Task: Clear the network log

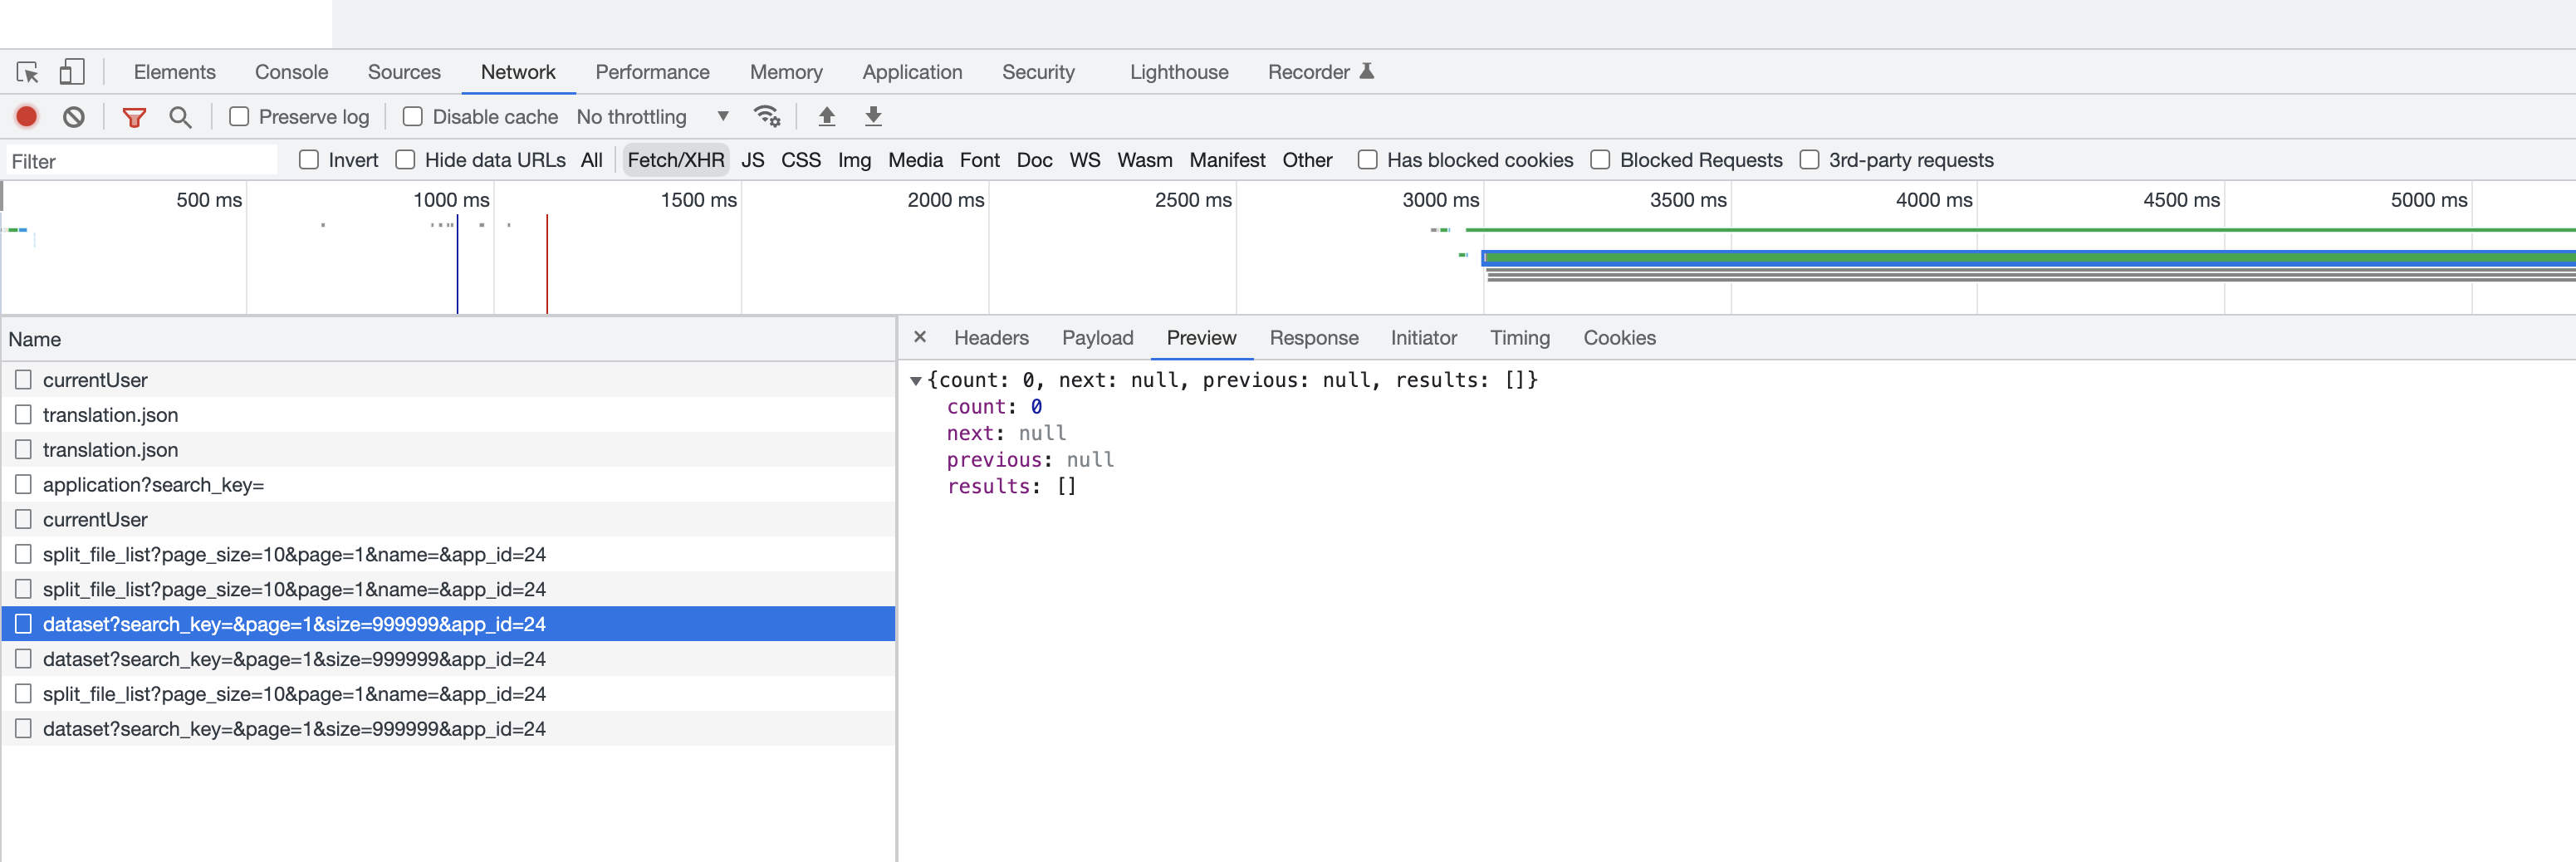Action: pos(74,117)
